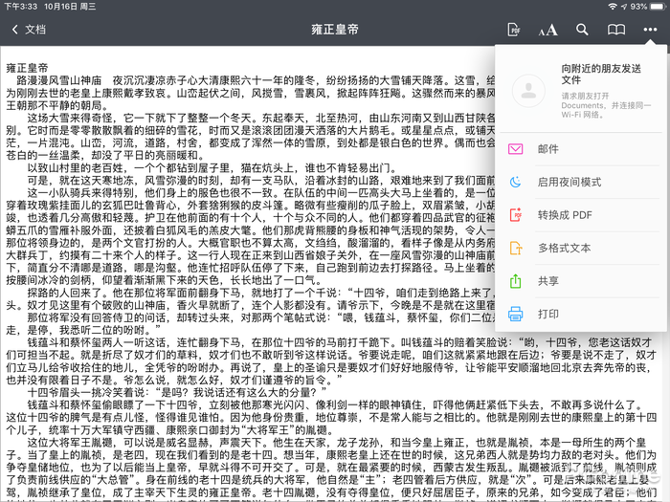This screenshot has width=670, height=502.
Task: Tap the nearby friend avatar placeholder
Action: click(x=528, y=91)
